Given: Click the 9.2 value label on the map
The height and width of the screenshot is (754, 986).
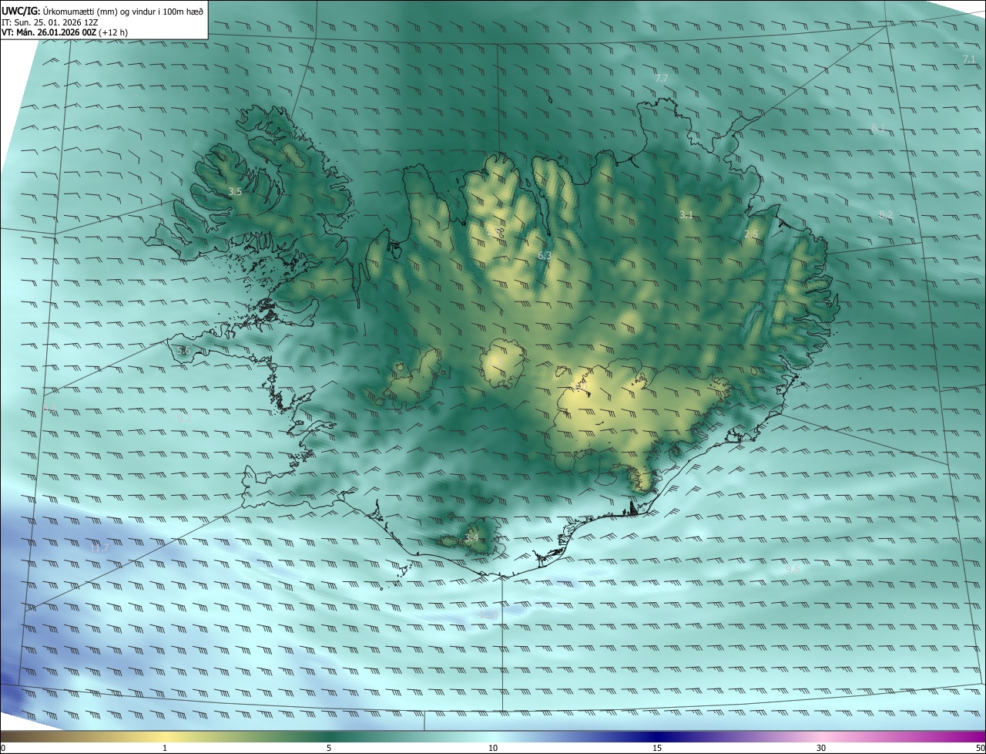Looking at the screenshot, I should 184,417.
